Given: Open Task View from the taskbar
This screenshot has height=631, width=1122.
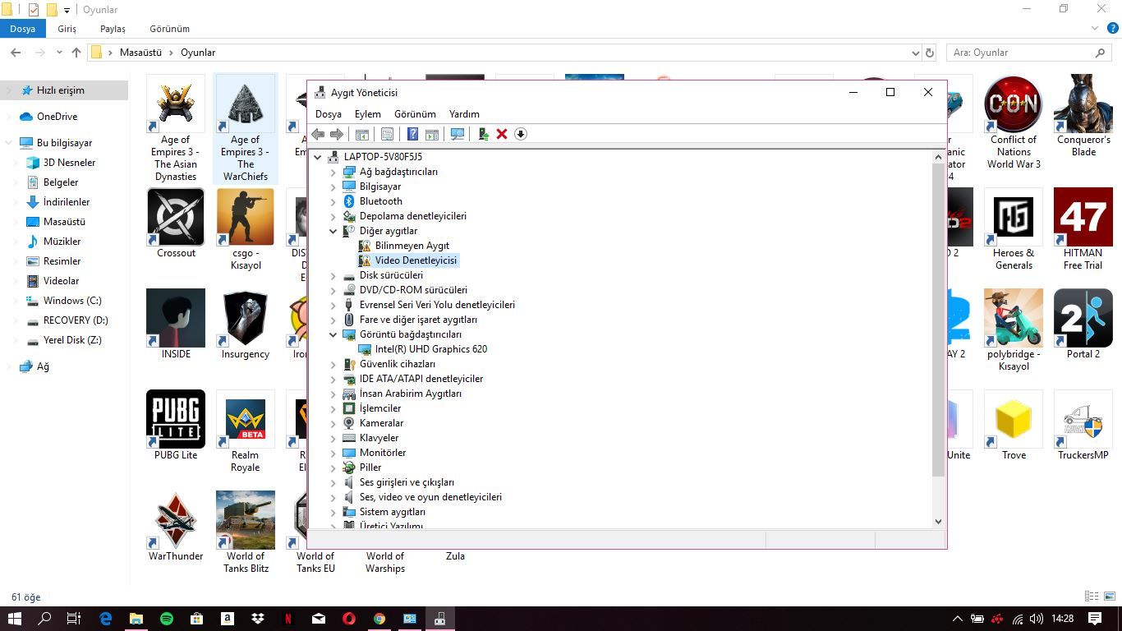Looking at the screenshot, I should [x=74, y=619].
